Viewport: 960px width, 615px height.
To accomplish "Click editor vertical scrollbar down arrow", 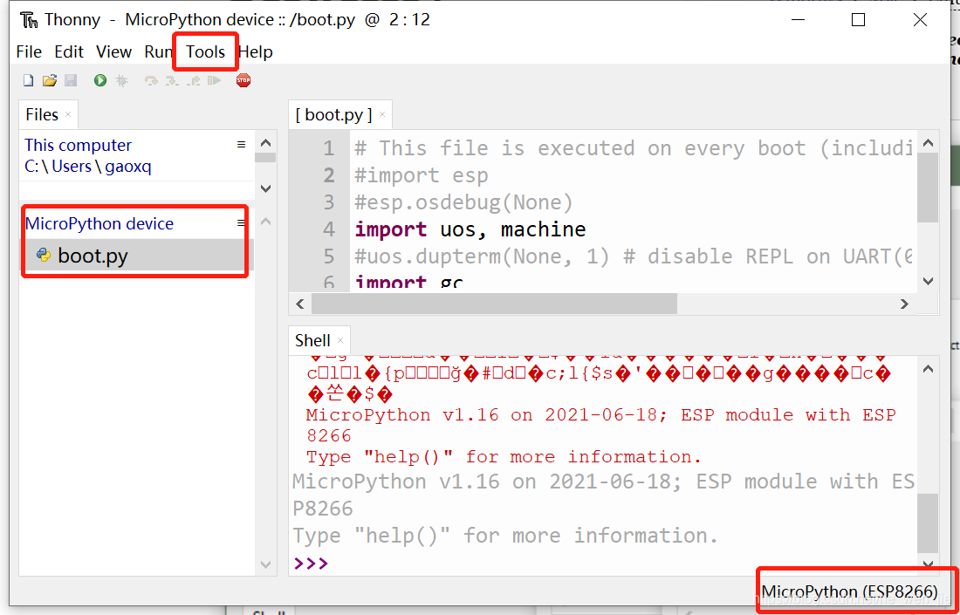I will coord(928,281).
